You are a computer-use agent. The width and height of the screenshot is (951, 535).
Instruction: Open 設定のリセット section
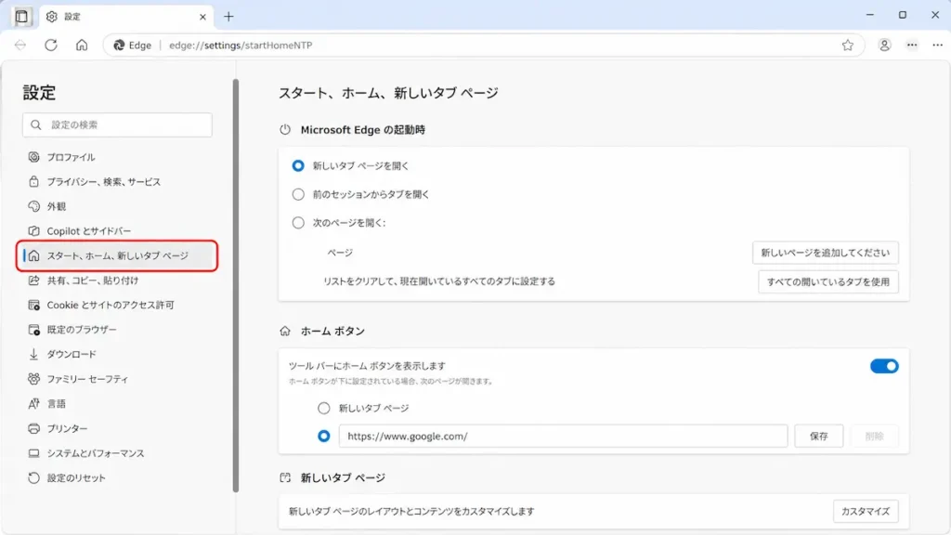click(x=117, y=478)
